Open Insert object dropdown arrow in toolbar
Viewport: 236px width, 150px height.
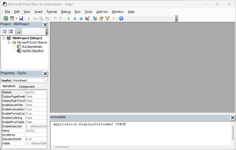(16, 18)
